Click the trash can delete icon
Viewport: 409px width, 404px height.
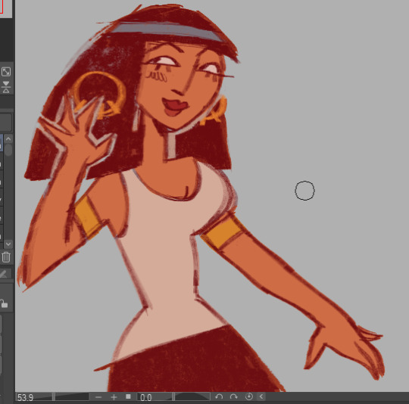coord(6,257)
